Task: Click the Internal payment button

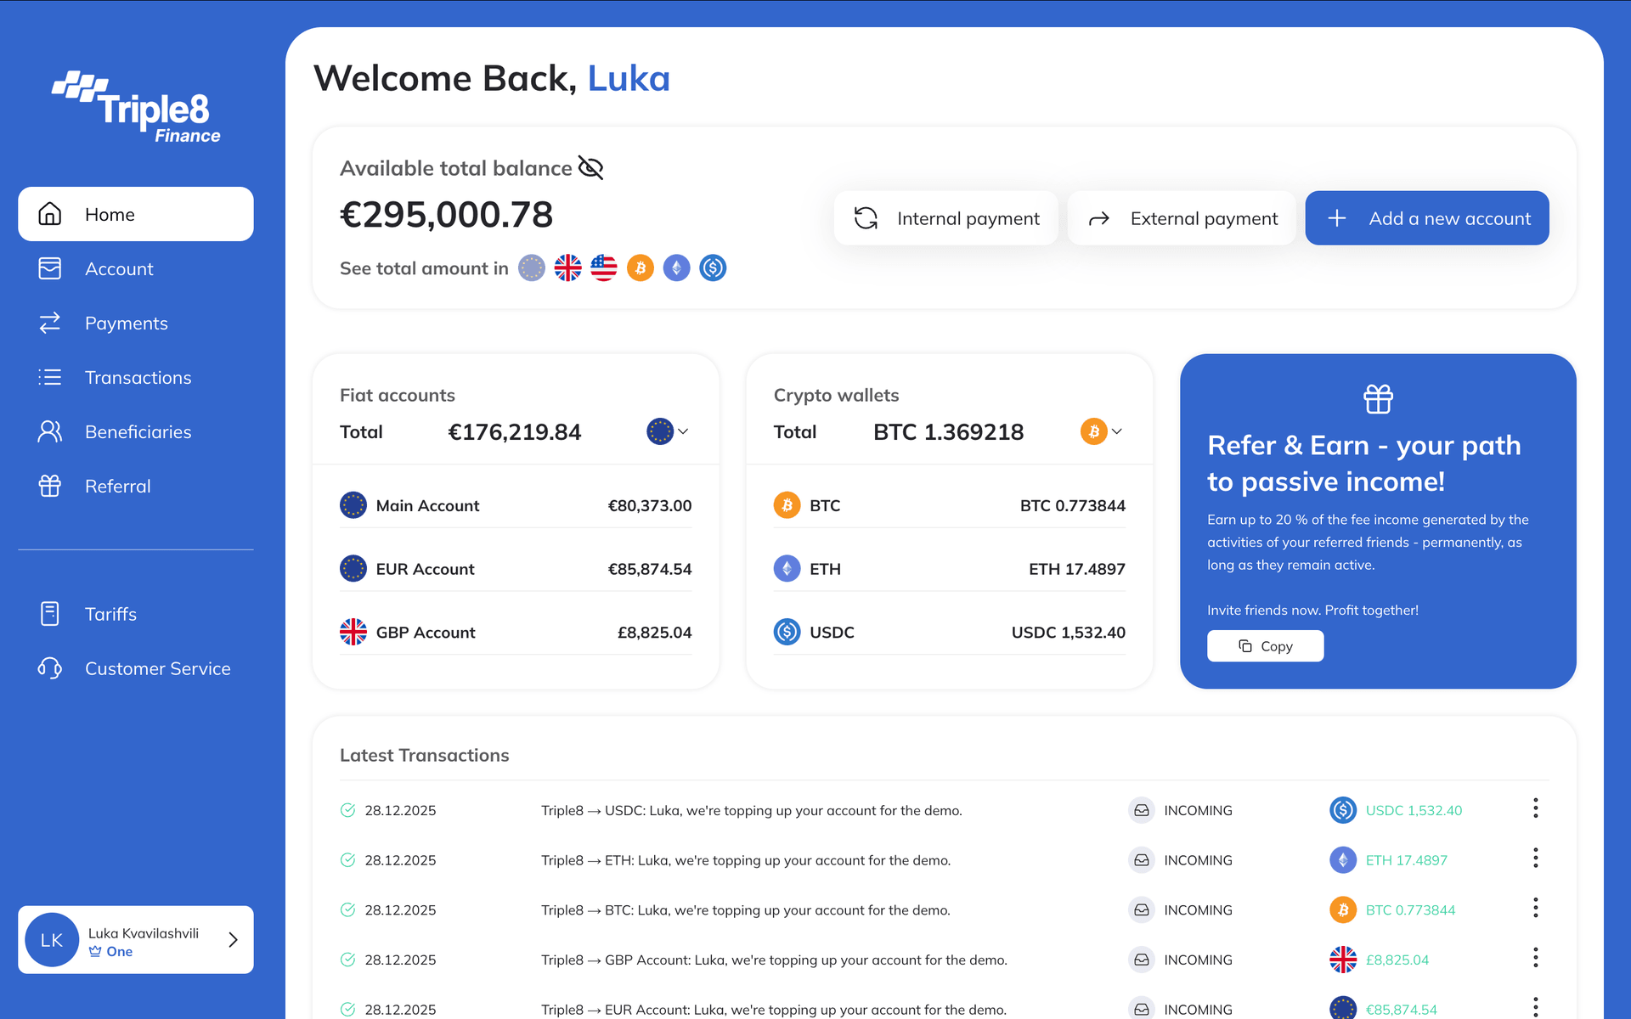Action: [946, 218]
